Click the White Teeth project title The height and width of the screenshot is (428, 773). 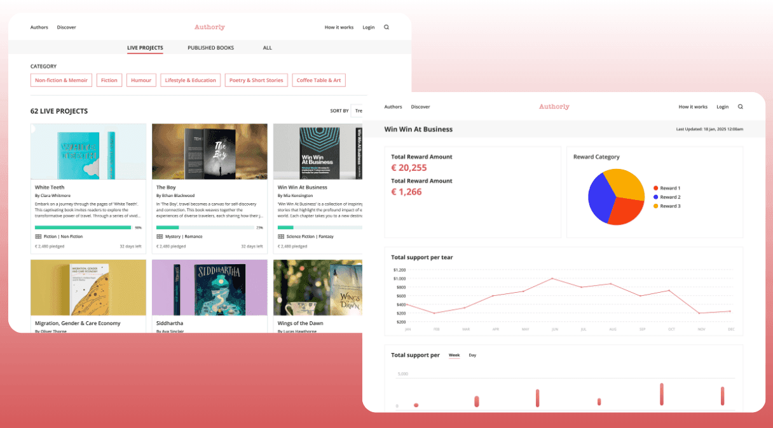tap(50, 187)
